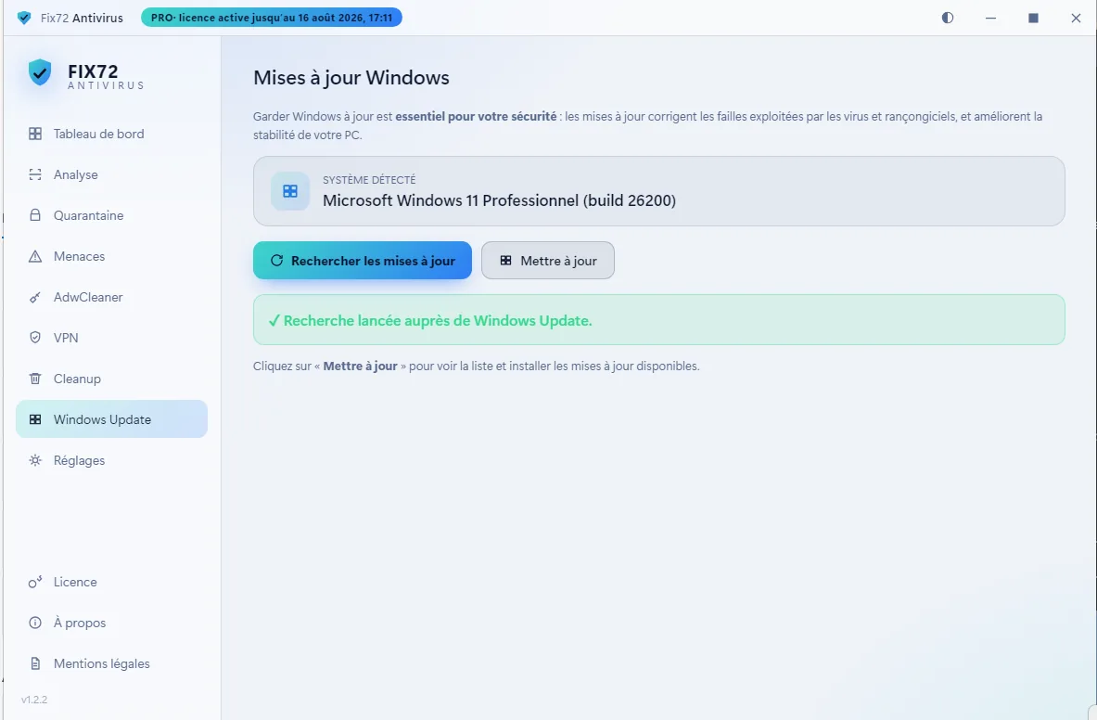Image resolution: width=1097 pixels, height=720 pixels.
Task: Go to the Analyse section
Action: [x=112, y=174]
